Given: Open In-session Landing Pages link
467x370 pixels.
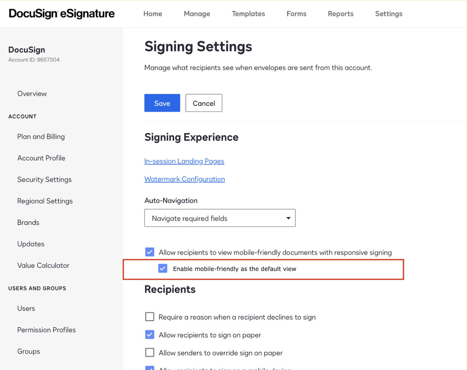Looking at the screenshot, I should [x=184, y=161].
